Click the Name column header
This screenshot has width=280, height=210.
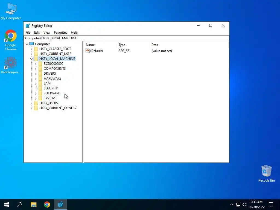[101, 45]
